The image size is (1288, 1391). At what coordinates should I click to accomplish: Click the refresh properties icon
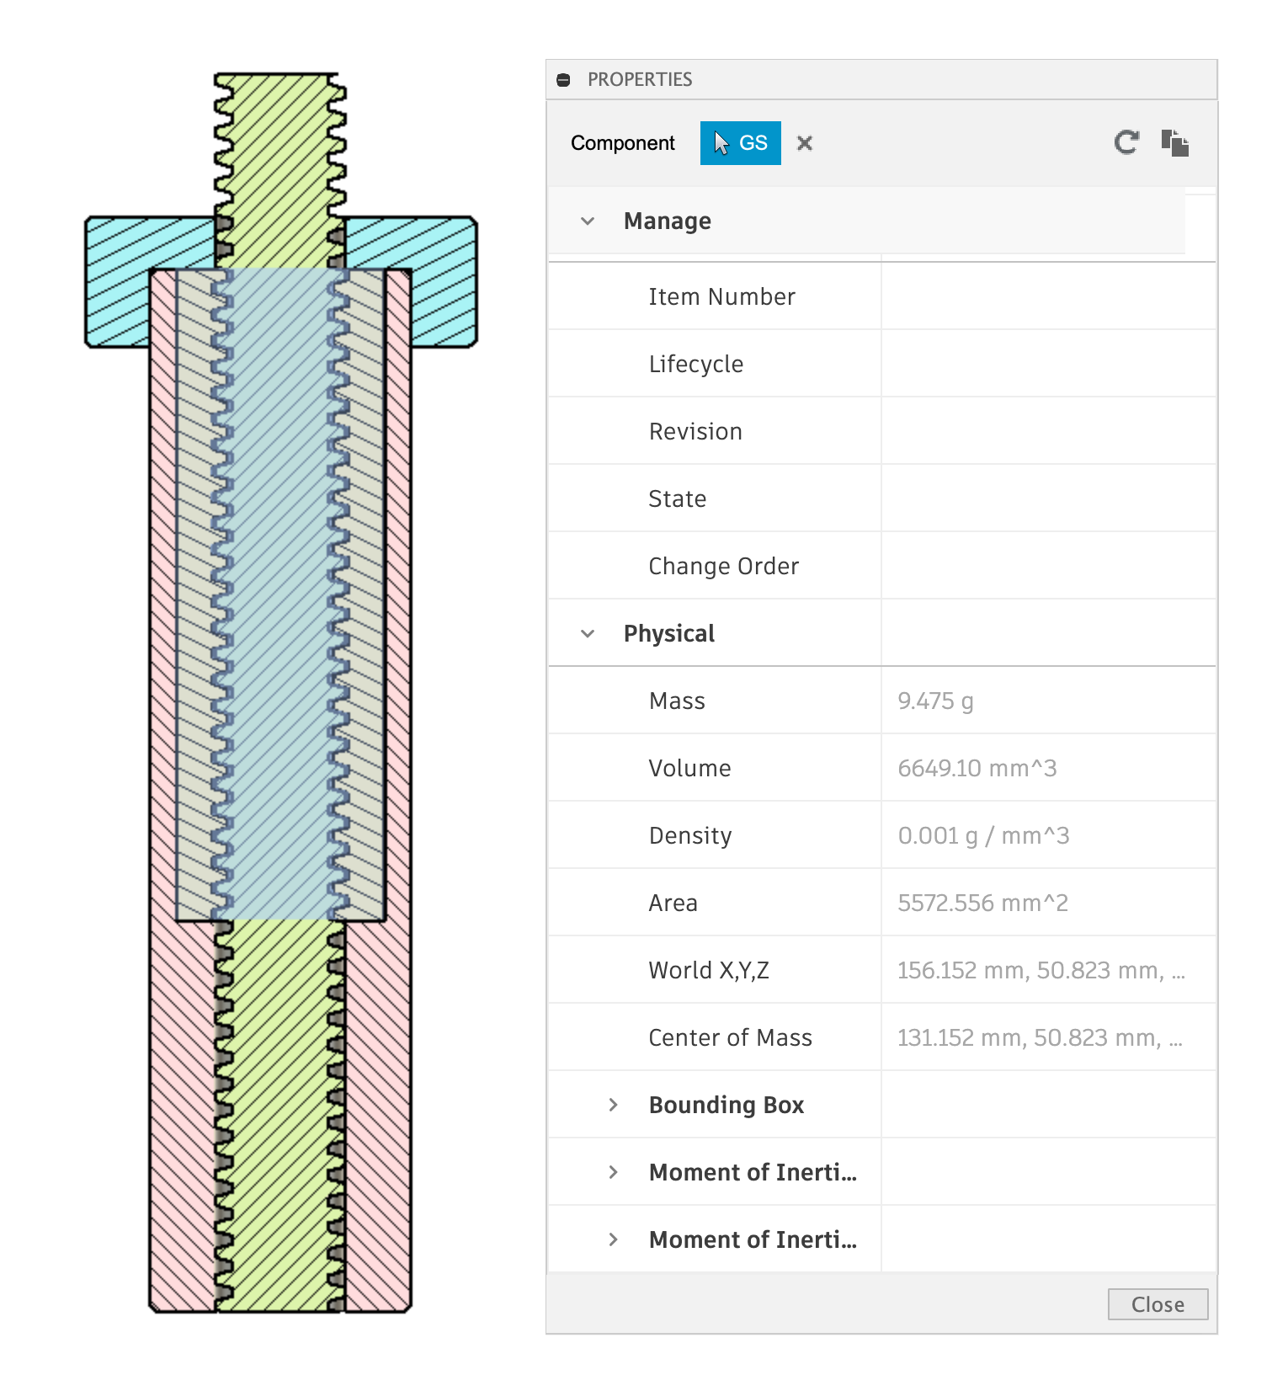tap(1126, 142)
